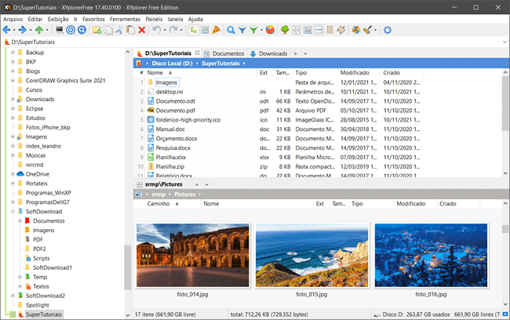Image resolution: width=510 pixels, height=320 pixels.
Task: Open the back-button history dropdown arrow
Action: [x=14, y=31]
